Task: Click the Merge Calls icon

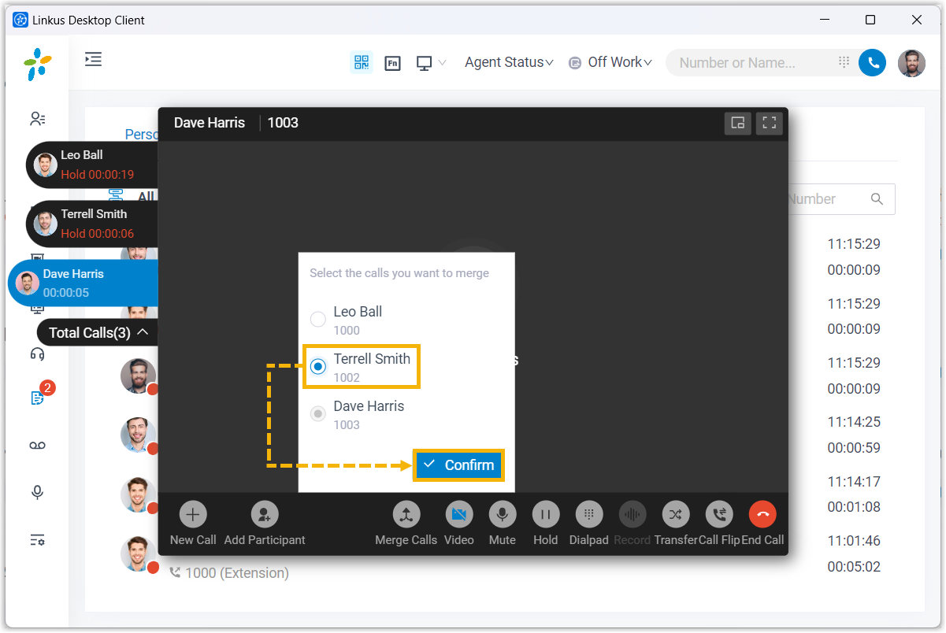Action: [406, 515]
